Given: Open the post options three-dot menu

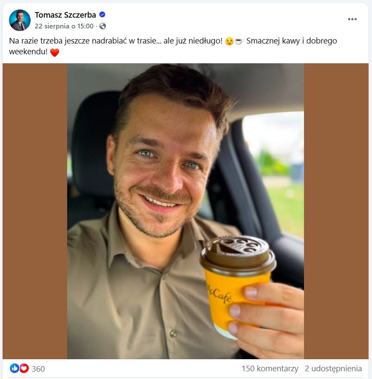Looking at the screenshot, I should coord(352,19).
